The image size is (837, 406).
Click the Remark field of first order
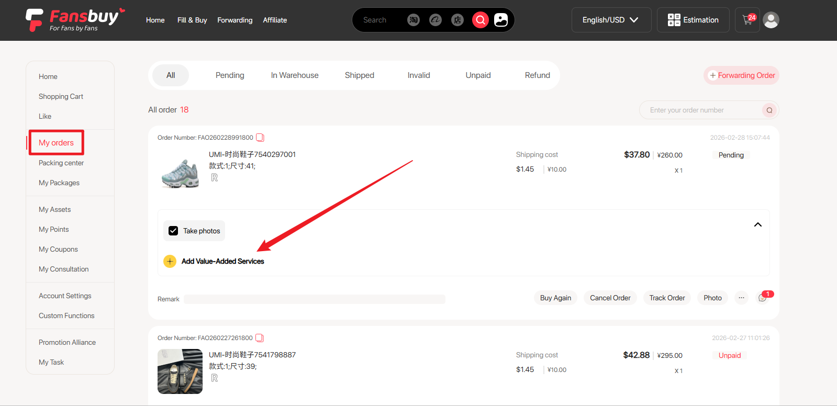[x=314, y=299]
